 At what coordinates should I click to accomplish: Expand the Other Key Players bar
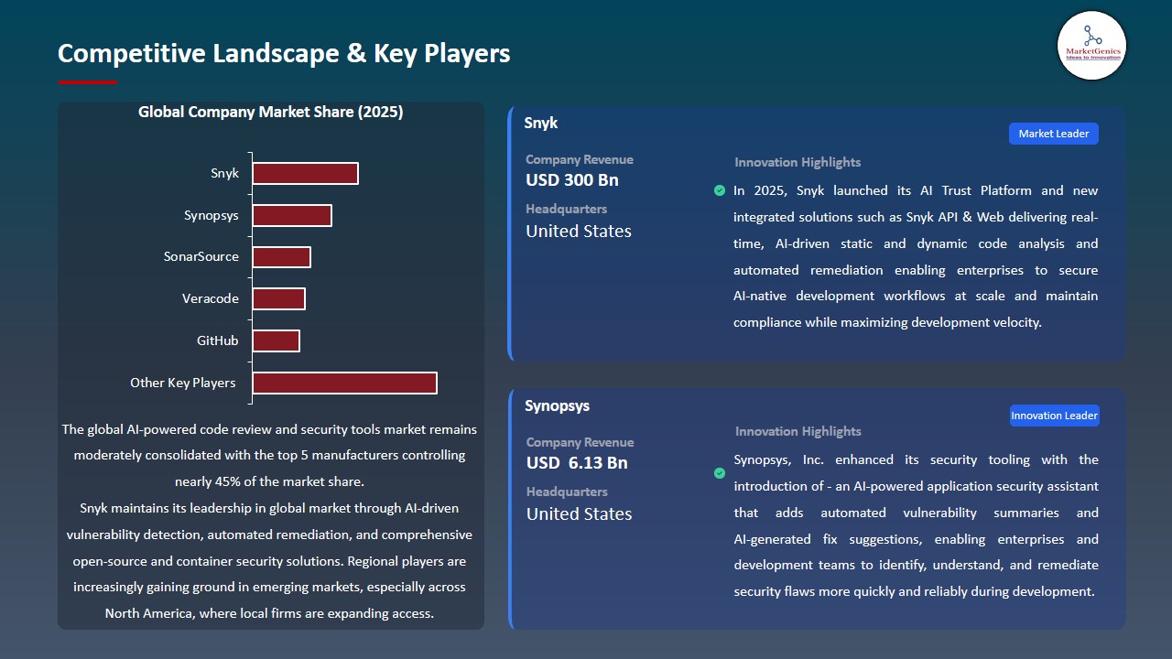(344, 383)
